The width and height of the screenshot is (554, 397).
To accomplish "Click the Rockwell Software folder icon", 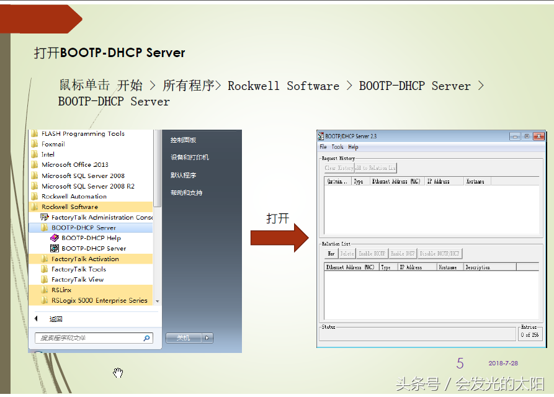I will pyautogui.click(x=35, y=207).
